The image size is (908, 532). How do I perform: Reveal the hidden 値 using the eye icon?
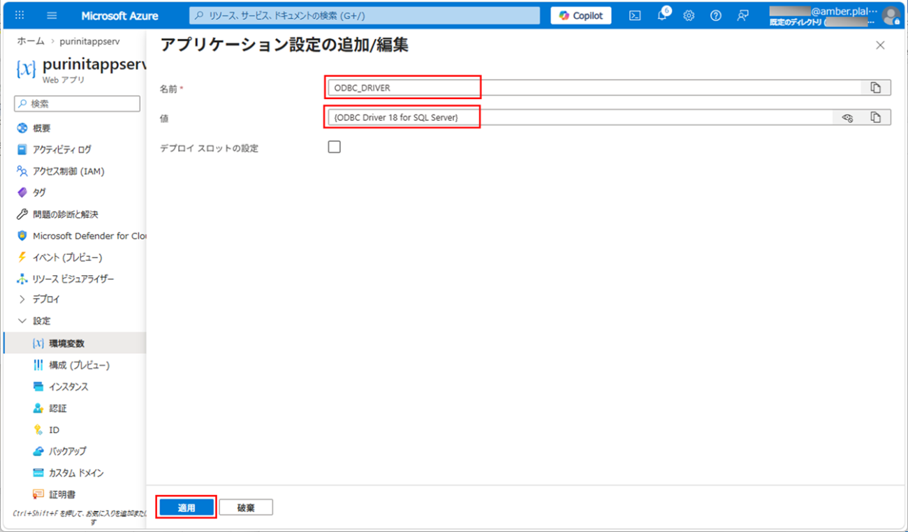click(x=847, y=117)
